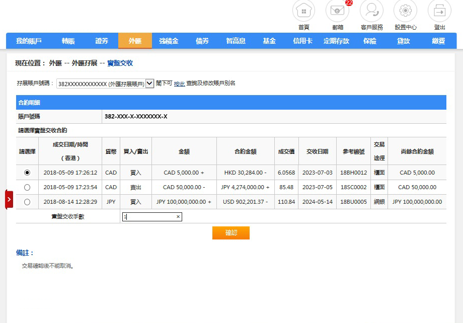This screenshot has width=463, height=323.
Task: Open the mailbox (郵箱) envelope icon
Action: (337, 11)
